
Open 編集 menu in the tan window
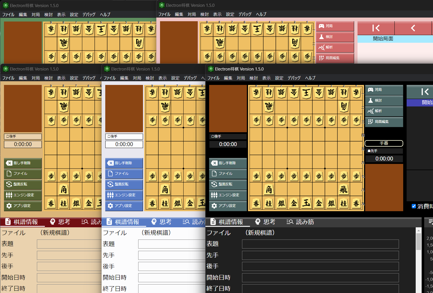point(23,78)
